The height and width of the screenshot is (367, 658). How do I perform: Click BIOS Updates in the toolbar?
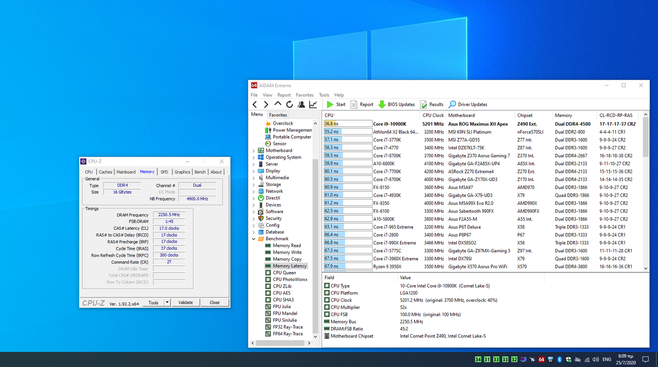tap(396, 105)
